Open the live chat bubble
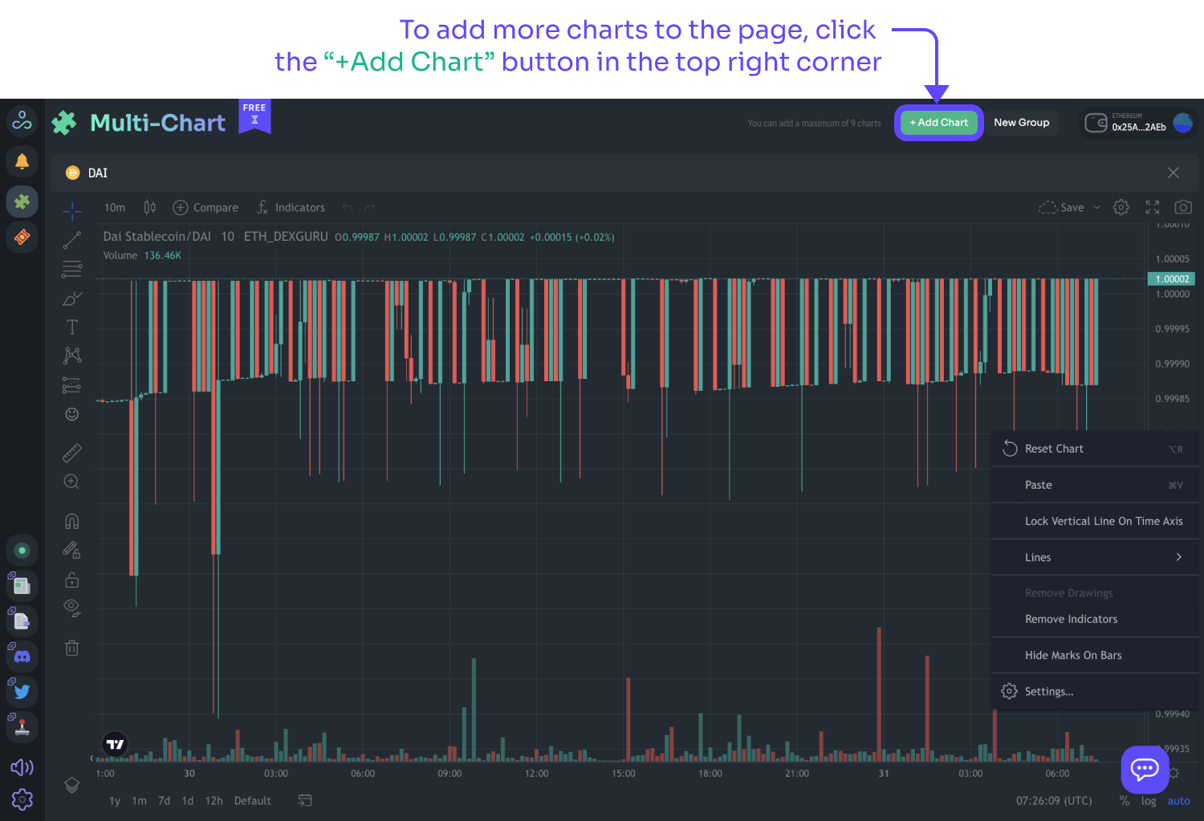 click(x=1145, y=769)
